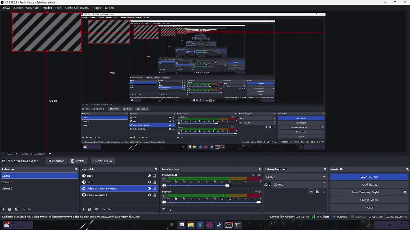This screenshot has width=410, height=230.
Task: Click the Süre duration input field
Action: [297, 185]
